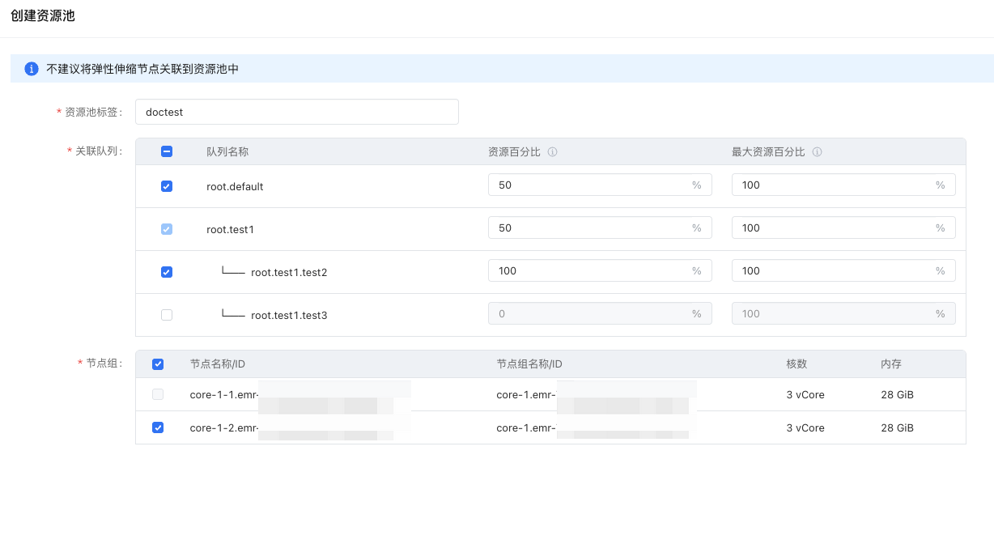Toggle the select-all checkbox in 关联队列 header
Image resolution: width=994 pixels, height=557 pixels.
coord(167,151)
